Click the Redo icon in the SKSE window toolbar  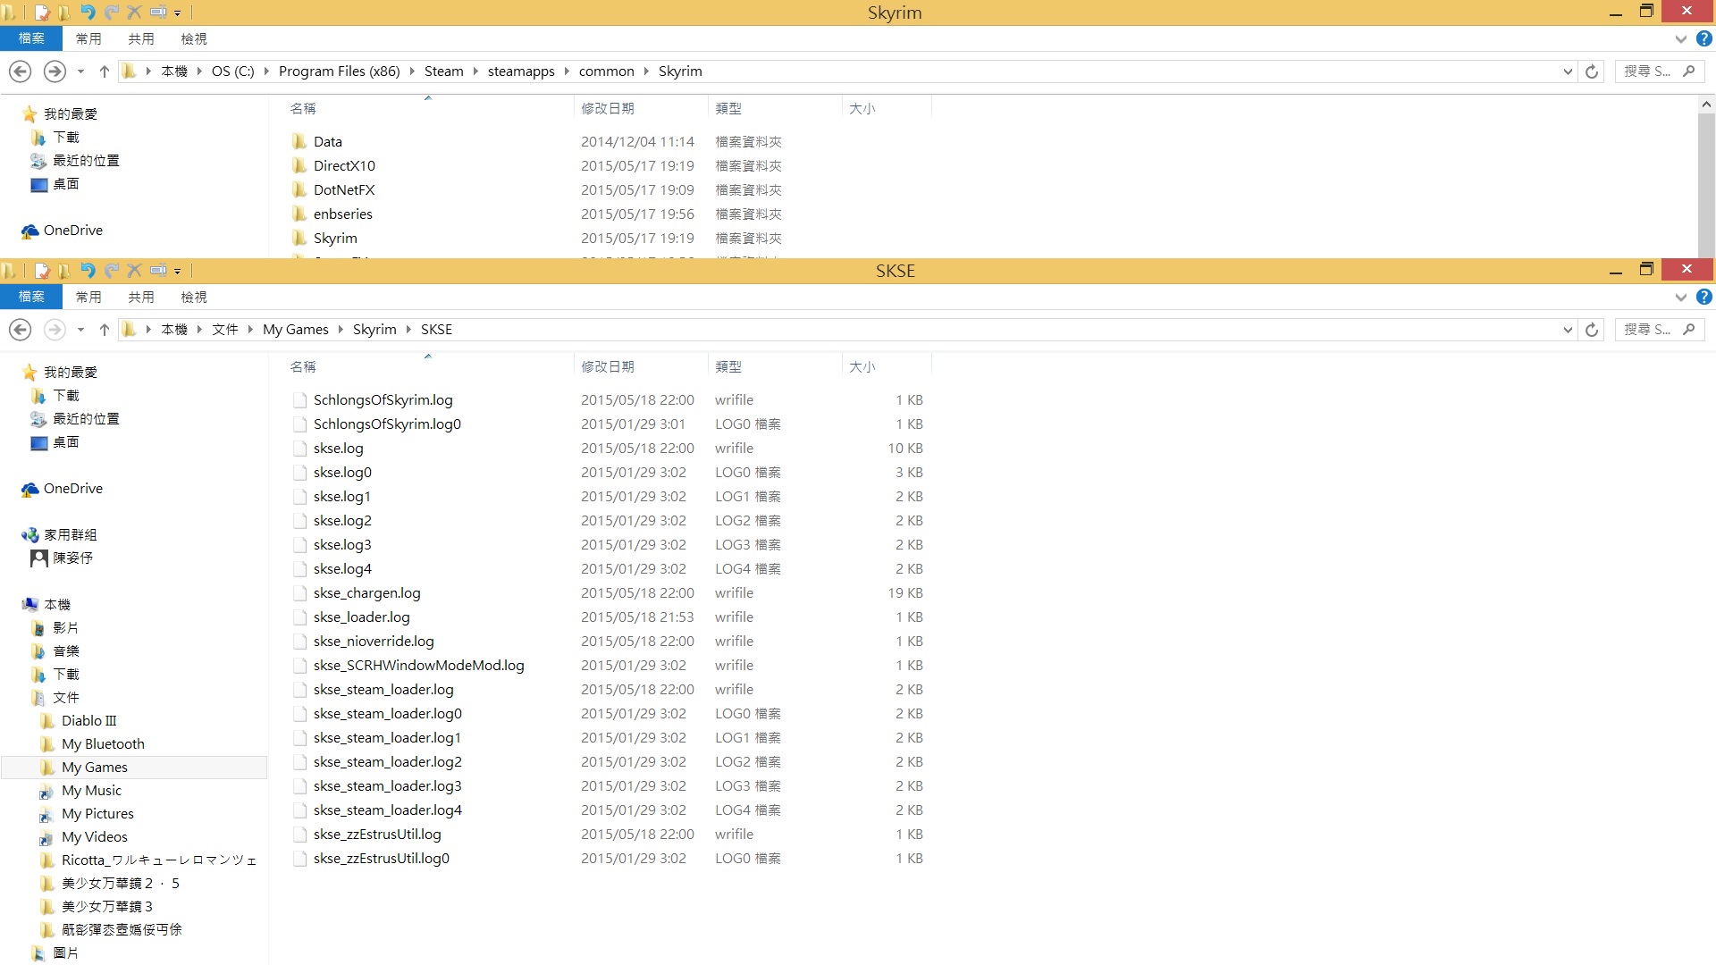click(111, 271)
